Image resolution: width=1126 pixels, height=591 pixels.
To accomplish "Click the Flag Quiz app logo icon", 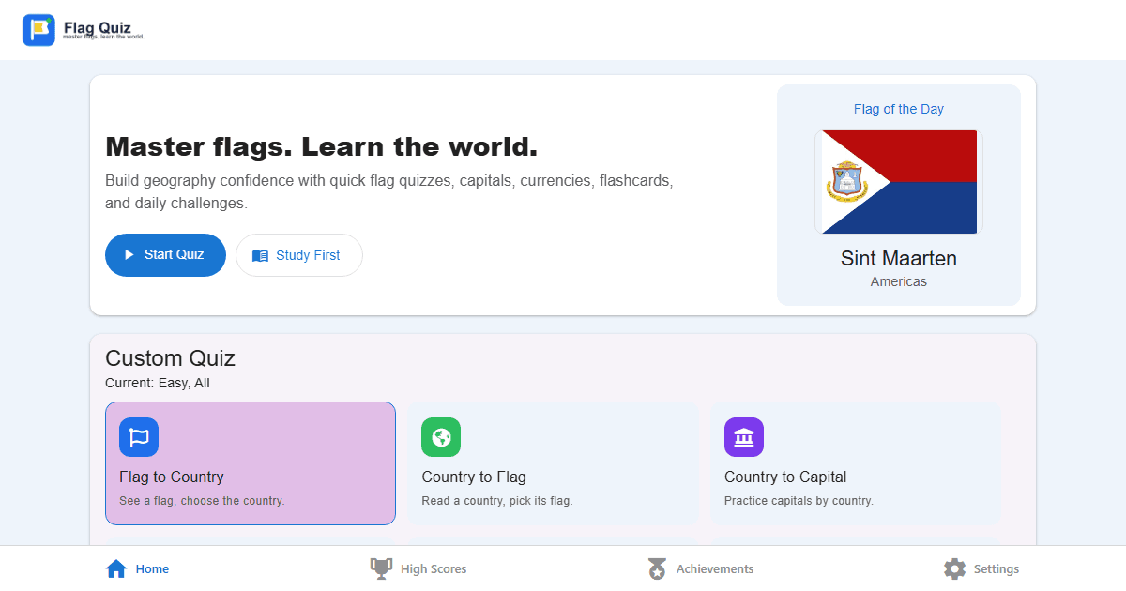I will 39,30.
